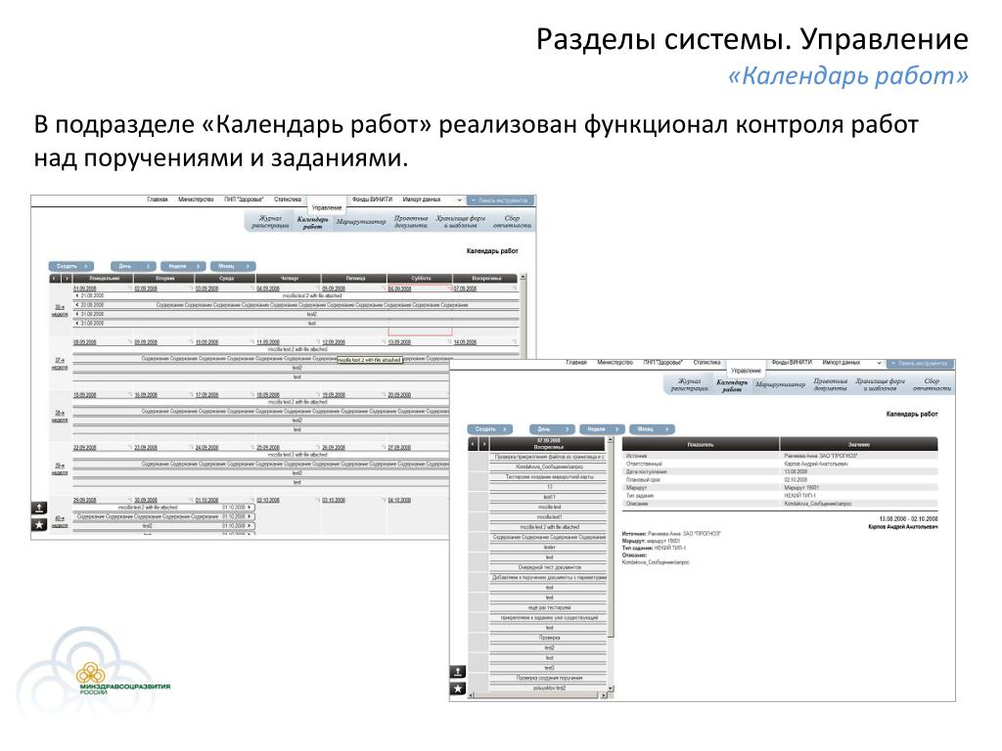
Task: Select 'Kondakova_Сообщение/запрос' task in the day list
Action: click(x=549, y=466)
